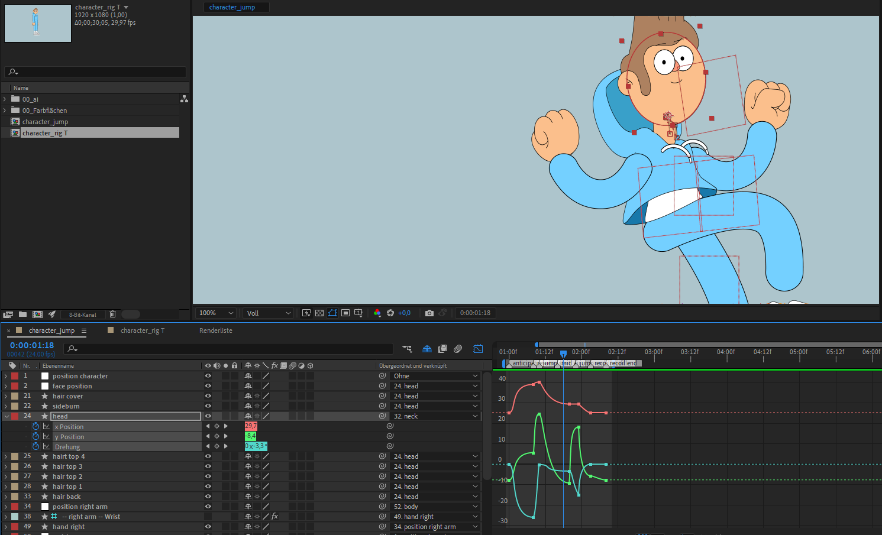This screenshot has height=535, width=882.
Task: Hide the hair cover layer
Action: pos(208,396)
